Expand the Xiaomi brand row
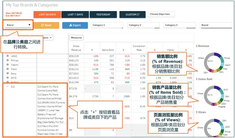The image size is (235, 138). 8,65
